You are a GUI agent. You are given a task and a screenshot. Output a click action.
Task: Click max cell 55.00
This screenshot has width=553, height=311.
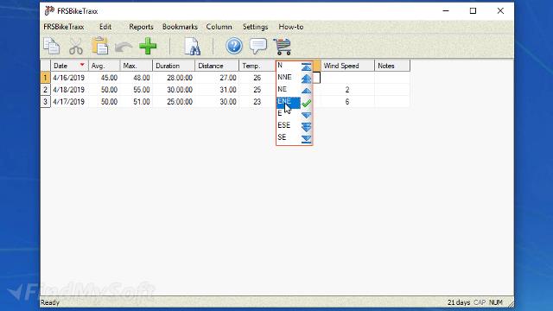pos(137,90)
